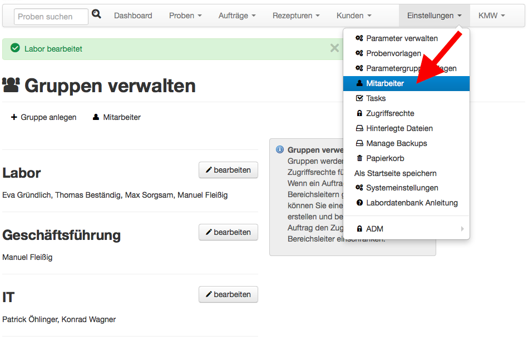This screenshot has width=528, height=341.
Task: Click the trash icon beside Papierkorb
Action: coord(359,158)
